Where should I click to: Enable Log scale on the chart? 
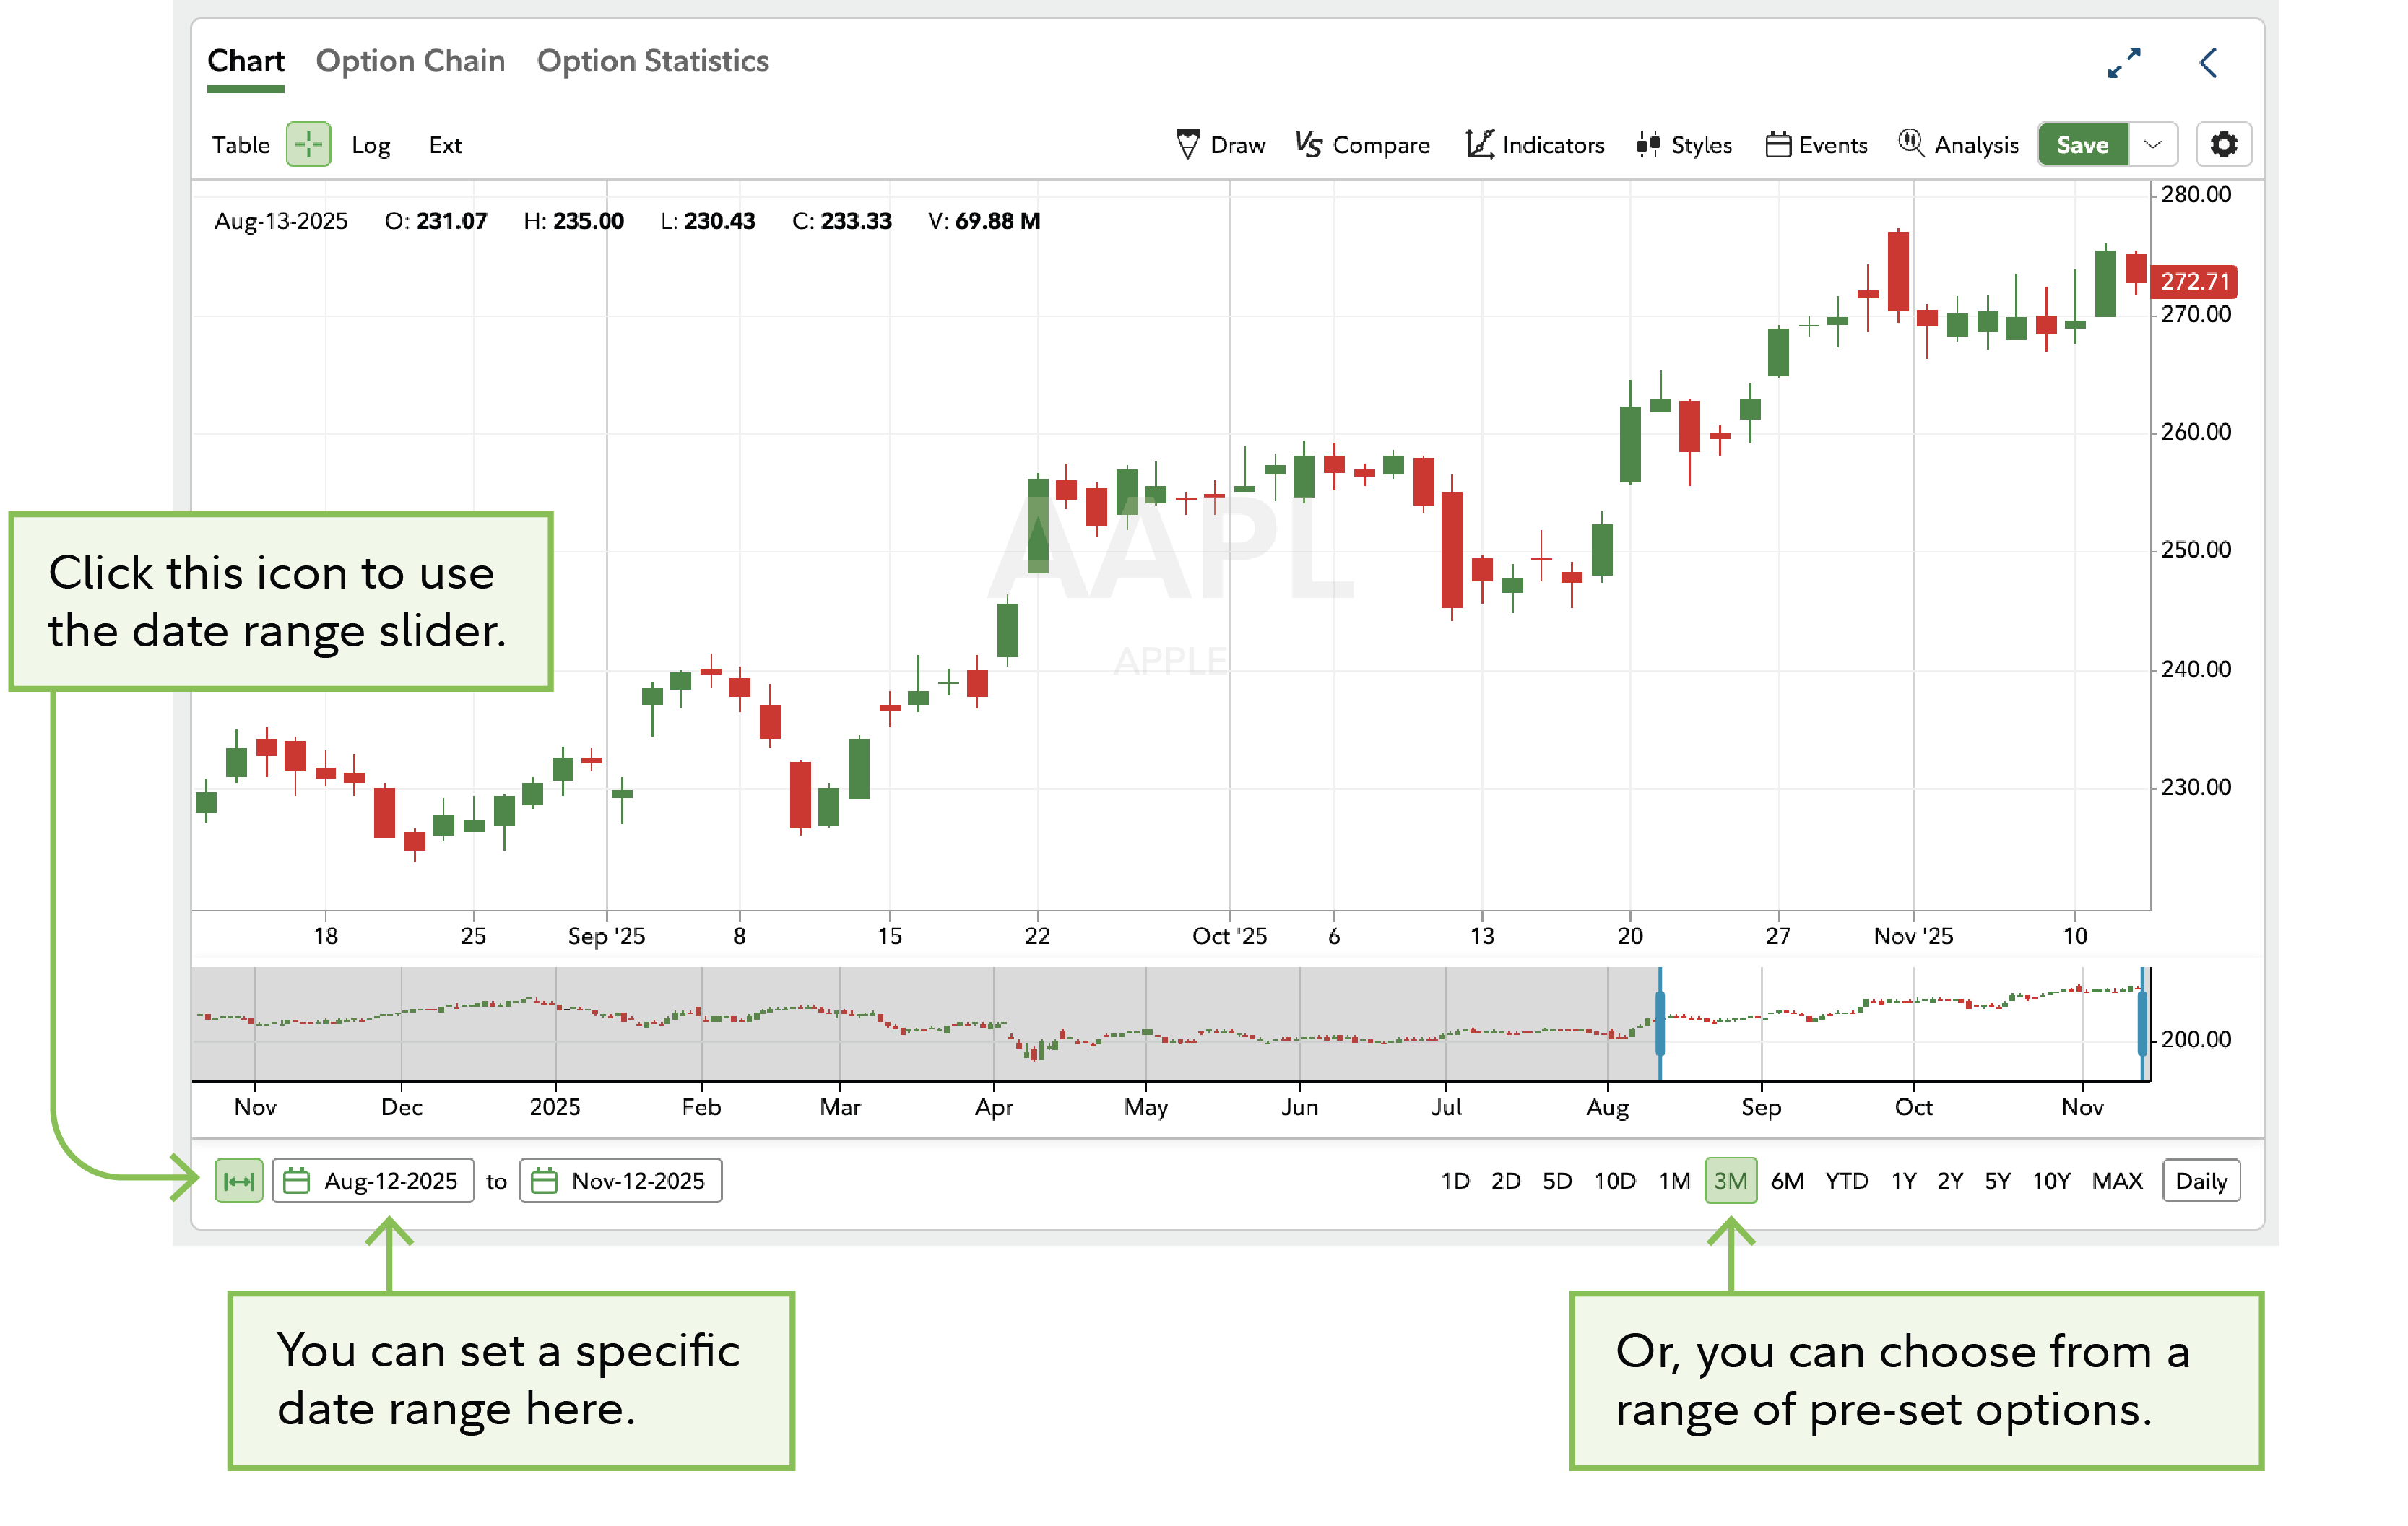click(370, 145)
